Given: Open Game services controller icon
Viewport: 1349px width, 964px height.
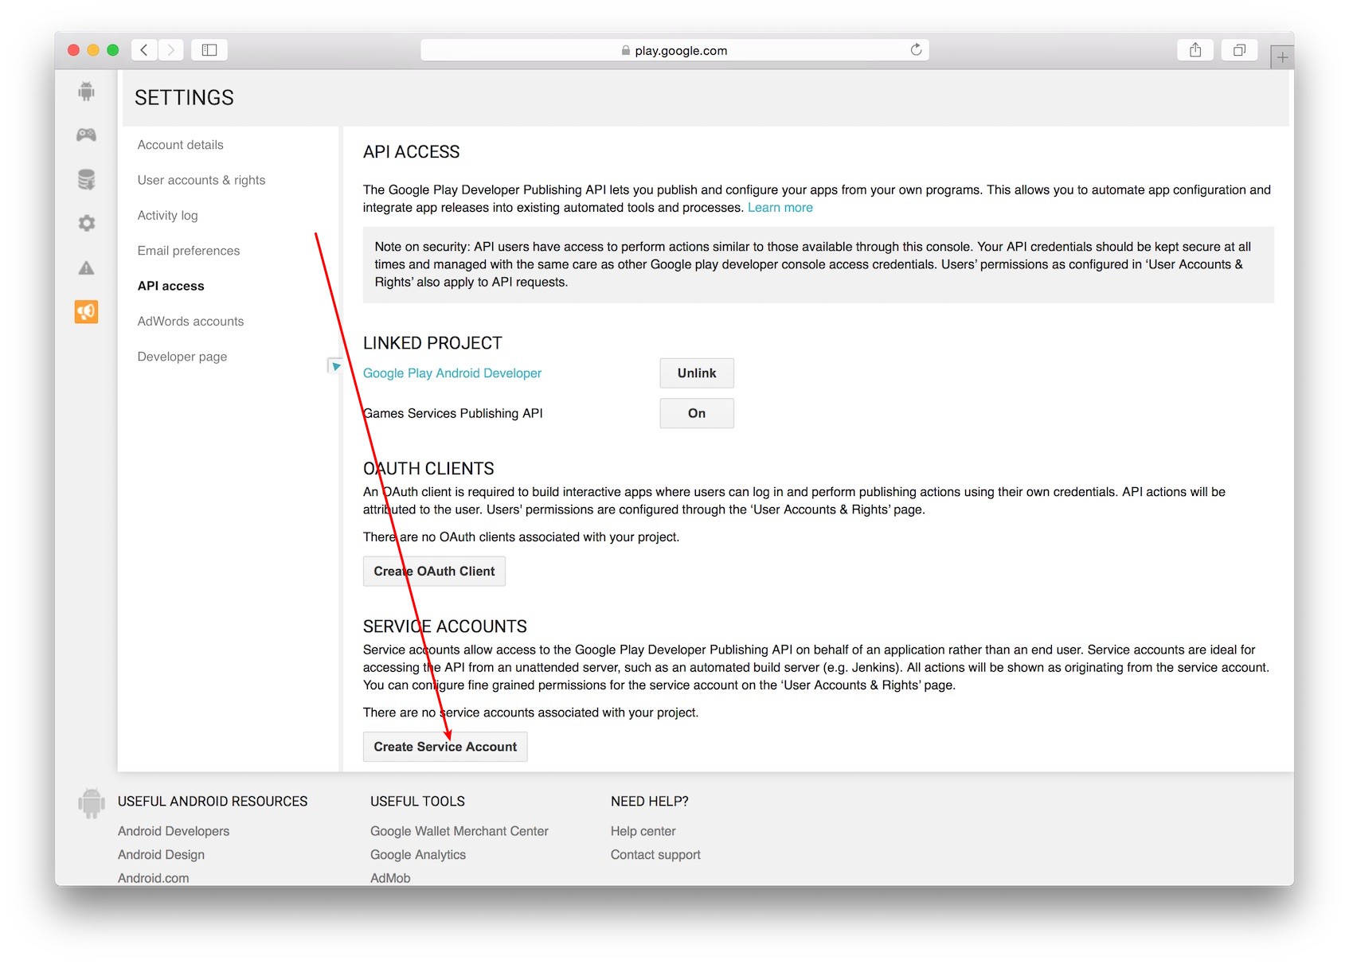Looking at the screenshot, I should (x=86, y=135).
